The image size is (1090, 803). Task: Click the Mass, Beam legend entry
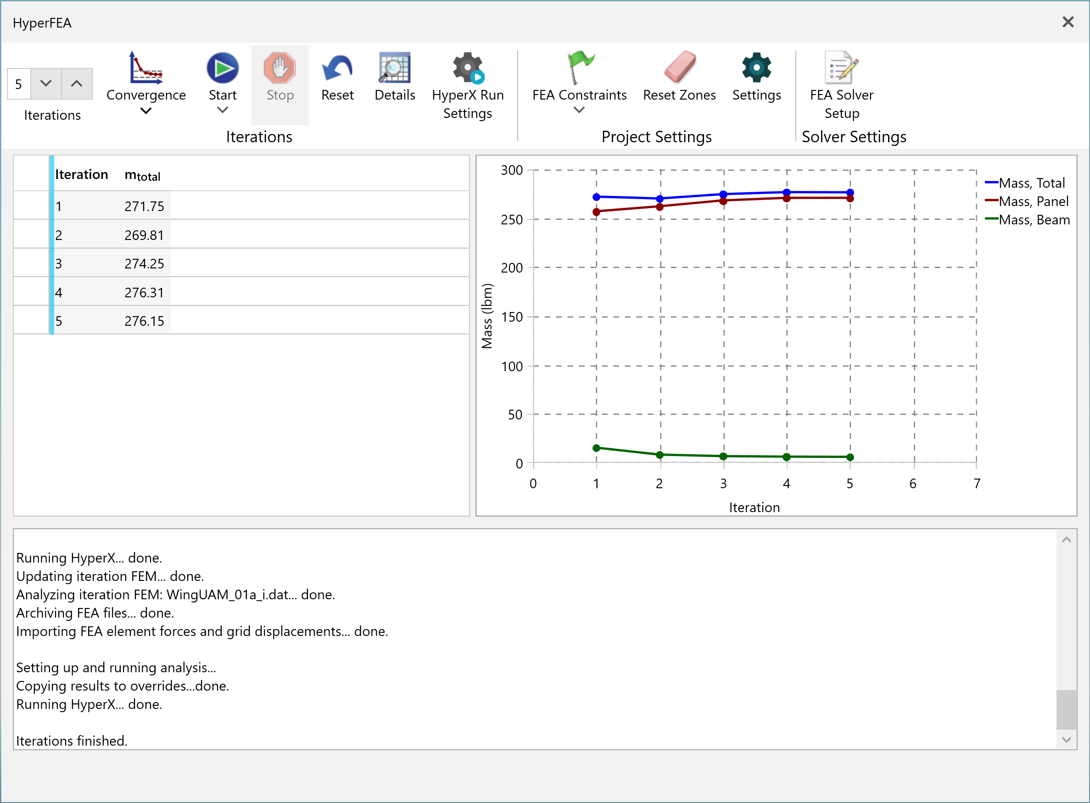[1027, 220]
